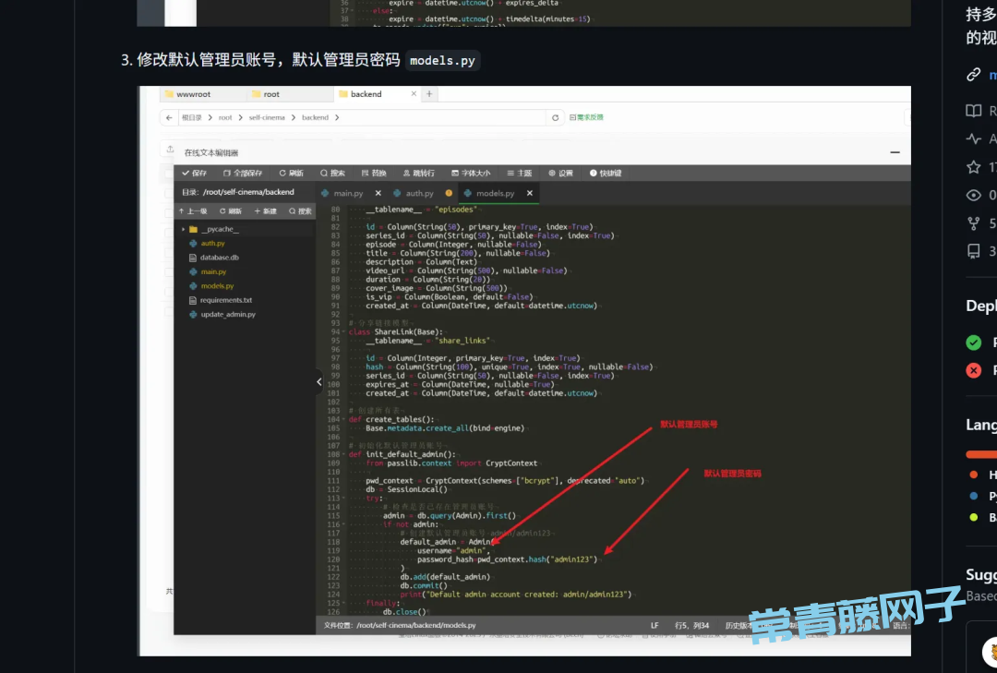Collapse the file sidebar with the left chevron
Viewport: 997px width, 673px height.
[319, 380]
